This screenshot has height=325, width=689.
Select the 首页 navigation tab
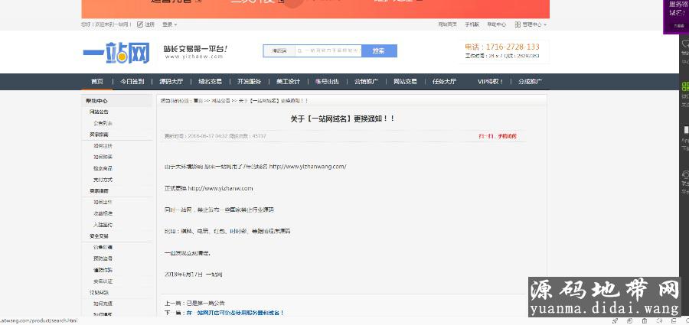[x=97, y=82]
